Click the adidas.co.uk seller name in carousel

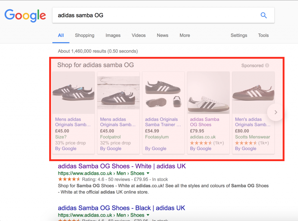[203, 137]
